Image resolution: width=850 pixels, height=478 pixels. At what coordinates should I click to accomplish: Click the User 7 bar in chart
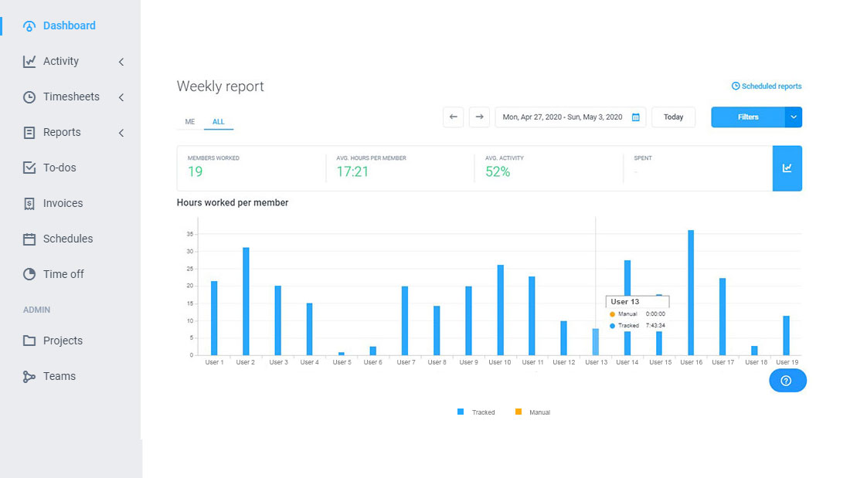click(x=405, y=320)
